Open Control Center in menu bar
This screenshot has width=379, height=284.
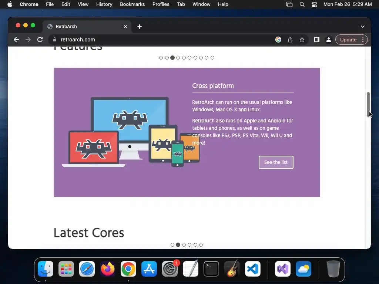(x=314, y=4)
